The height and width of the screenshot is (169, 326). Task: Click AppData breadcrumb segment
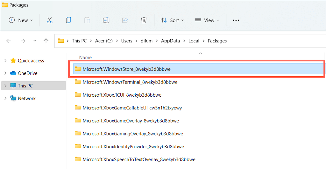[171, 41]
